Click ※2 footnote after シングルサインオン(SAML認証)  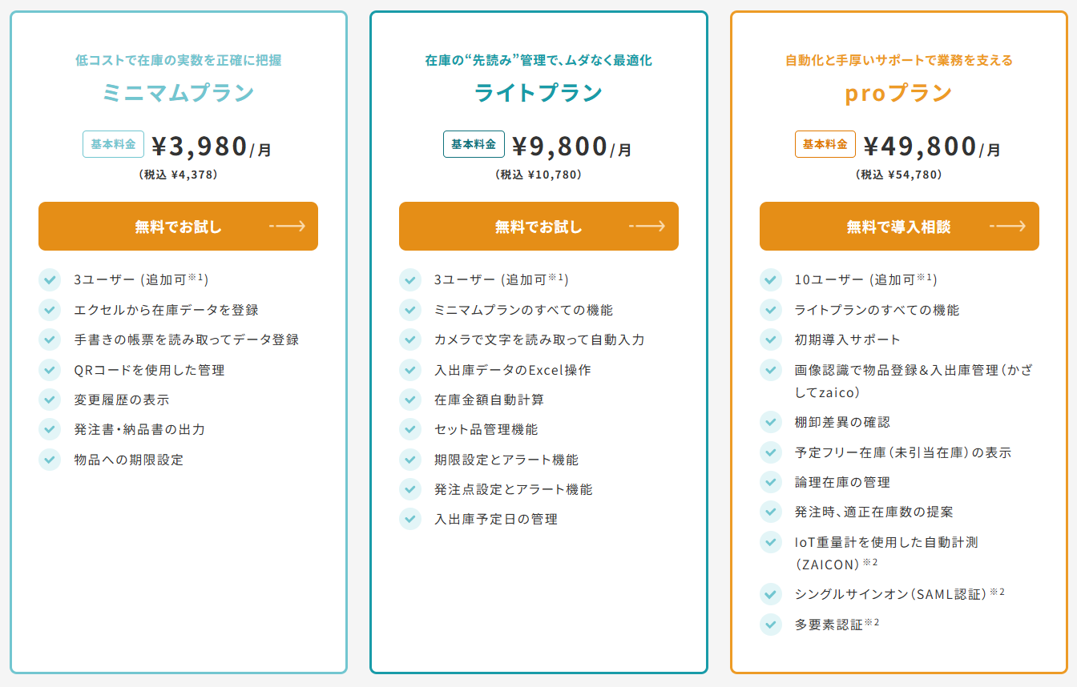coord(997,592)
